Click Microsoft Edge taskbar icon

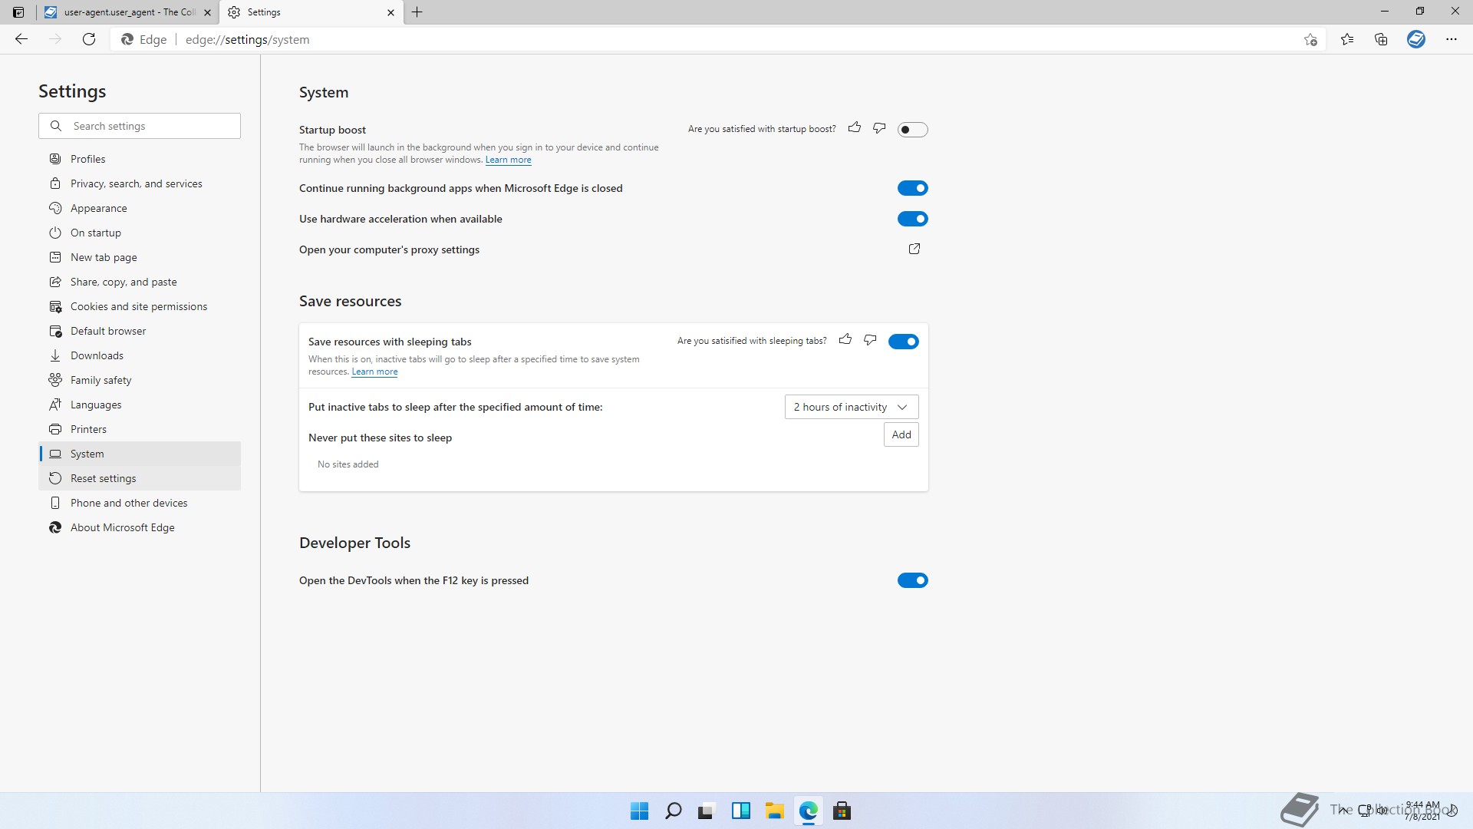(x=808, y=811)
